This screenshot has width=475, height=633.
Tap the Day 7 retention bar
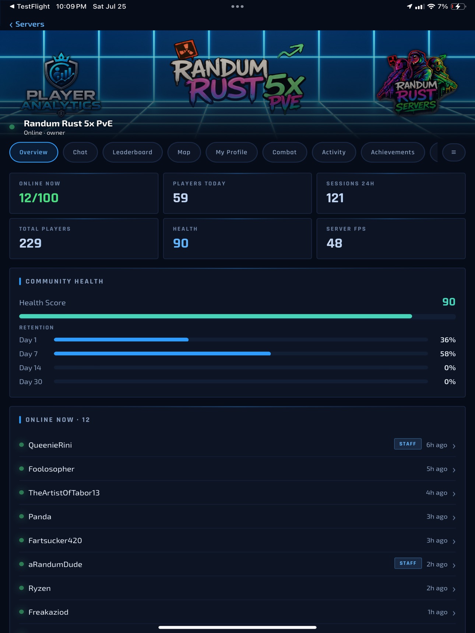241,354
